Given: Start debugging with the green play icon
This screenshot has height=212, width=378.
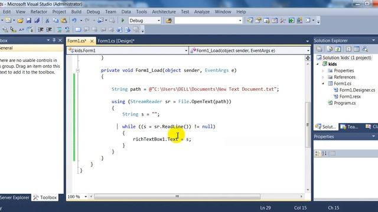Looking at the screenshot, I should (x=123, y=21).
